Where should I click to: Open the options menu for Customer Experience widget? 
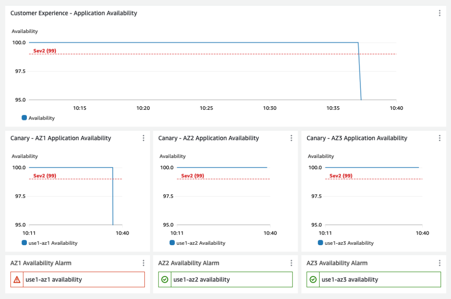(440, 13)
